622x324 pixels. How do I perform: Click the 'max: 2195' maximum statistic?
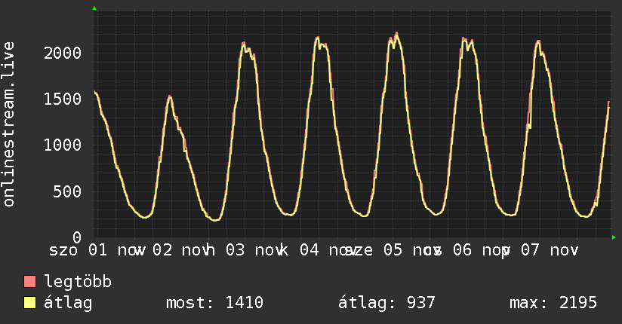(553, 303)
